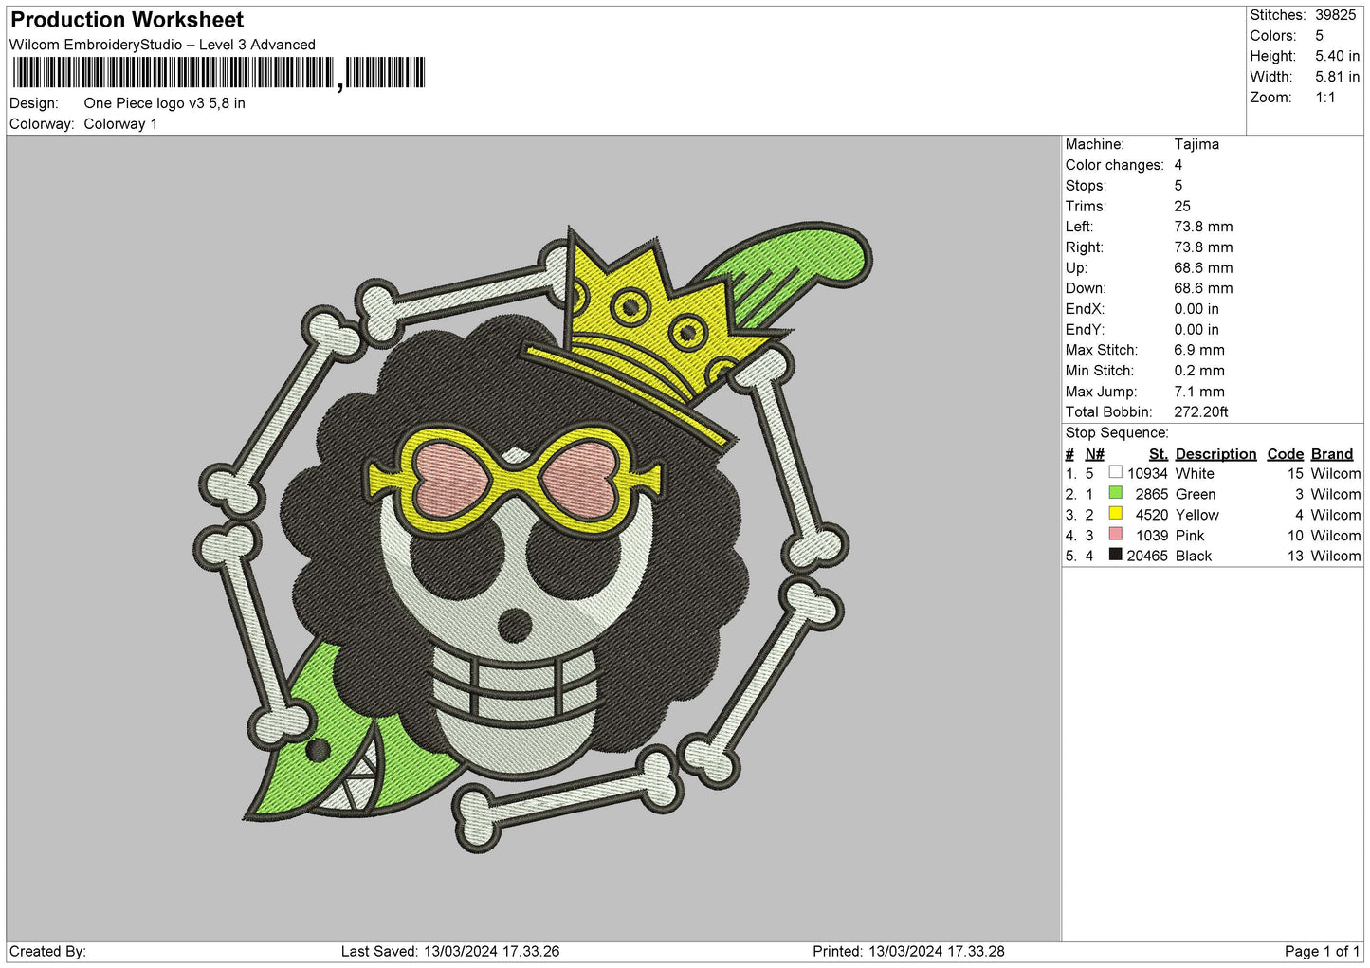Click the 'St.' column header

(x=1159, y=454)
